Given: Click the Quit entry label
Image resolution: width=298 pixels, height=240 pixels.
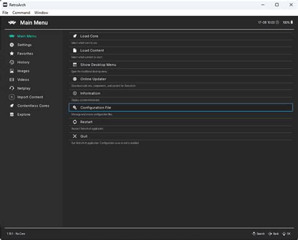Looking at the screenshot, I should 84,136.
